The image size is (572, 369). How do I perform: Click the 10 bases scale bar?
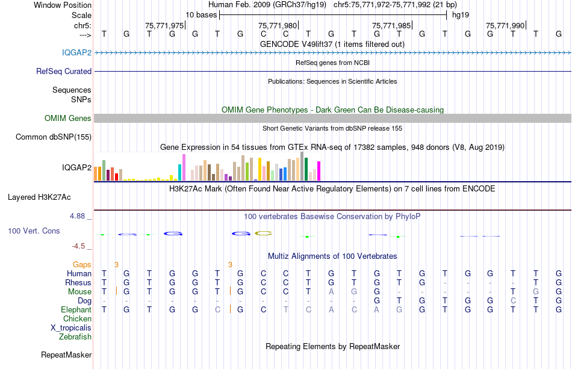click(333, 15)
